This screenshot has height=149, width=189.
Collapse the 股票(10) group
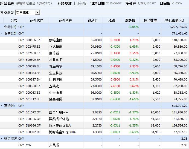tap(1, 33)
